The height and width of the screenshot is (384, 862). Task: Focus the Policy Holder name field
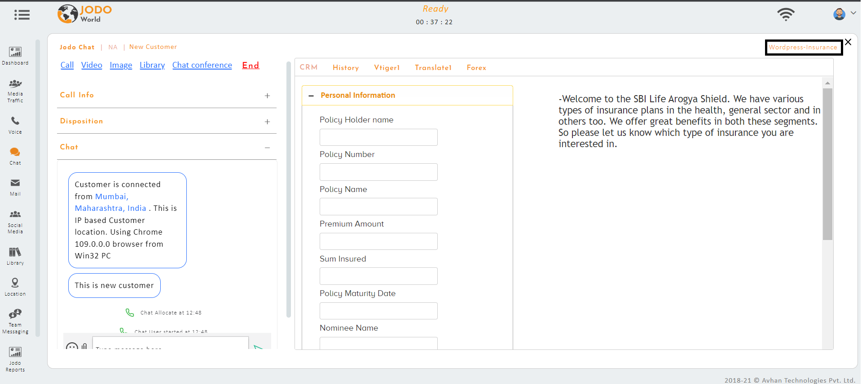(x=378, y=137)
